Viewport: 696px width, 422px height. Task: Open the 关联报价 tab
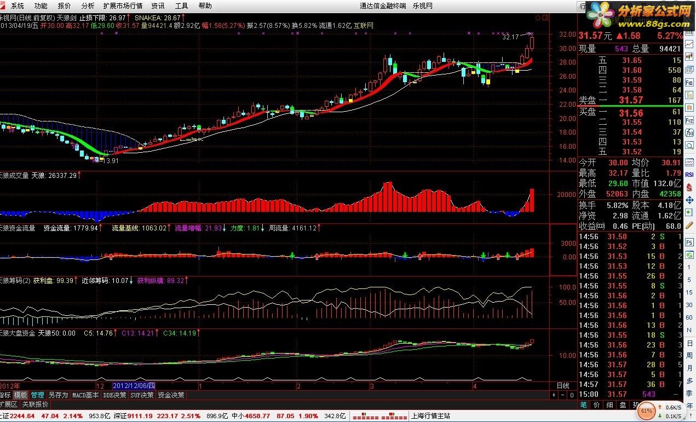[35, 404]
